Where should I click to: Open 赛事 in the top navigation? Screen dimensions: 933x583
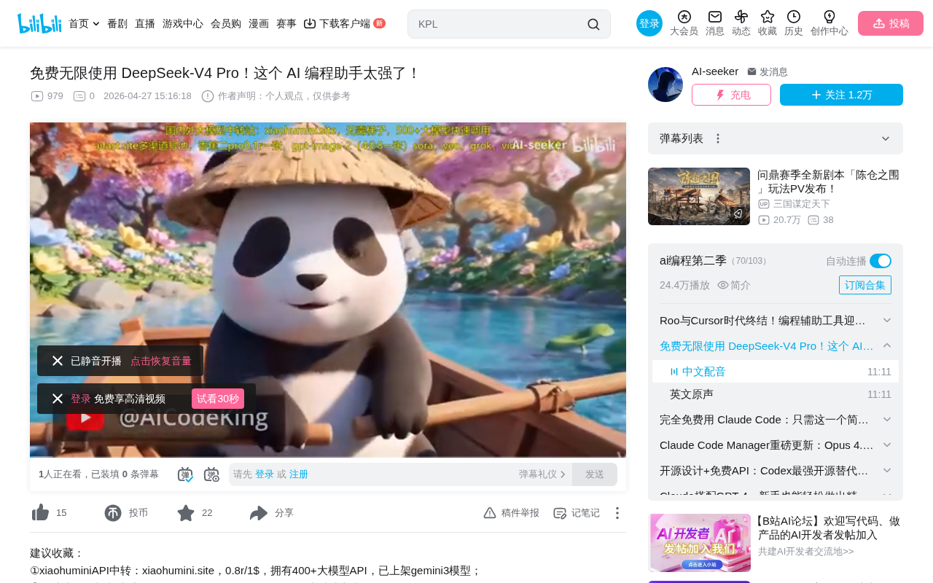[x=286, y=23]
